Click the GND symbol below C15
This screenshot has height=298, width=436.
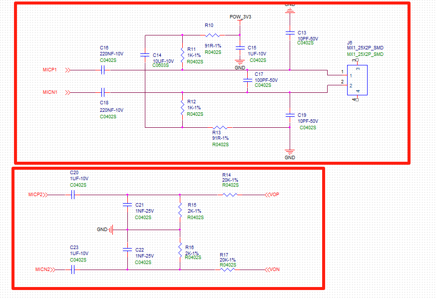(240, 62)
